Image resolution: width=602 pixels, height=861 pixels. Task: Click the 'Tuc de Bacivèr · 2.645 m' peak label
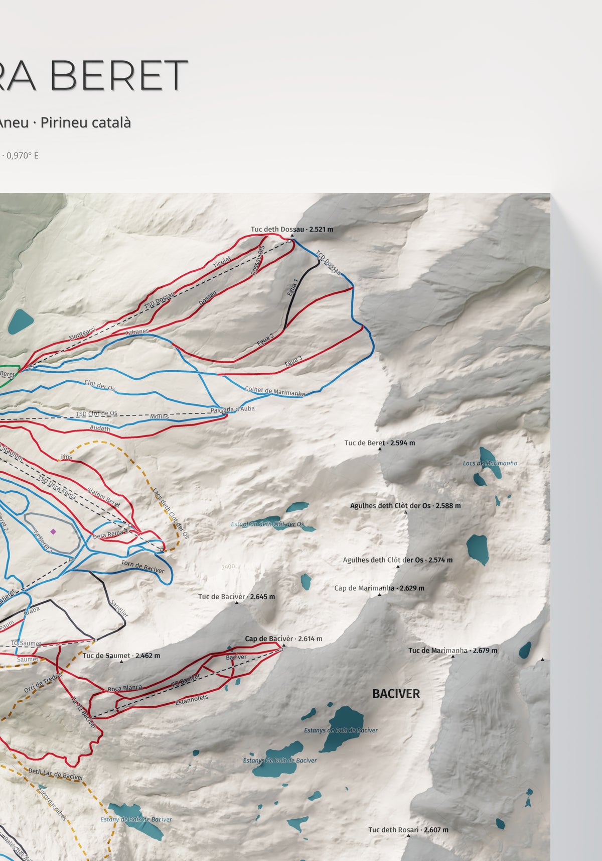point(236,597)
